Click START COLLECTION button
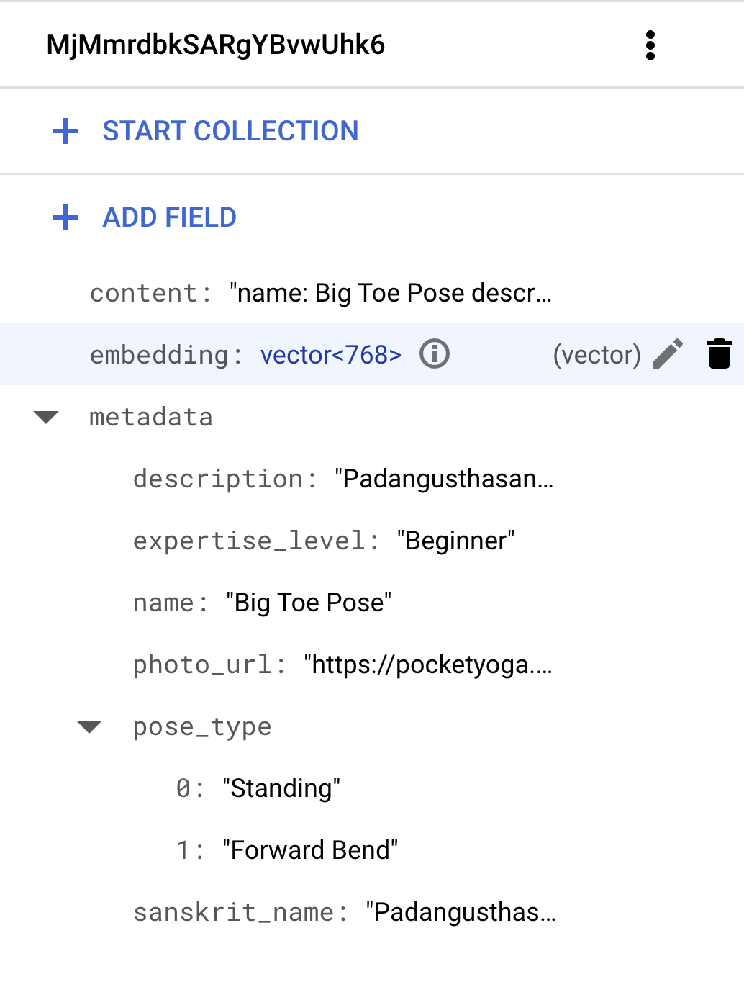The image size is (744, 982). click(x=230, y=131)
